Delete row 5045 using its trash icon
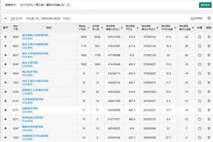 209,64
